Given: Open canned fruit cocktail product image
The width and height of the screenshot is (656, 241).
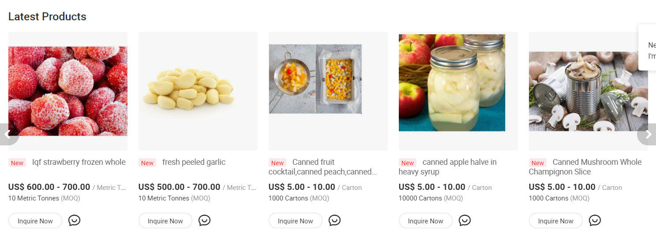Looking at the screenshot, I should [315, 79].
